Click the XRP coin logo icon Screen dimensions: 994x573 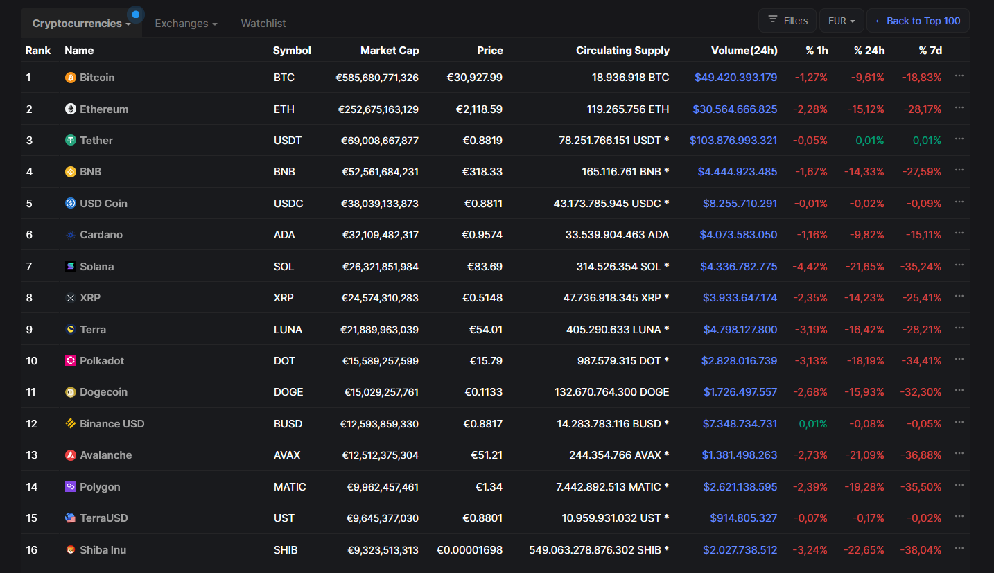(x=71, y=298)
